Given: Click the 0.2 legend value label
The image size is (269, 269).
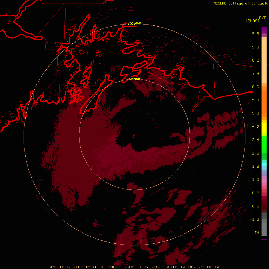Looking at the screenshot, I should tap(256, 193).
